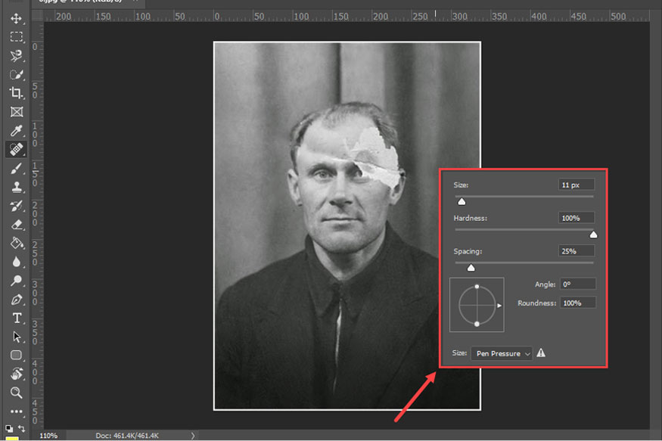The height and width of the screenshot is (441, 662).
Task: Select the Paint Bucket tool
Action: pyautogui.click(x=17, y=243)
